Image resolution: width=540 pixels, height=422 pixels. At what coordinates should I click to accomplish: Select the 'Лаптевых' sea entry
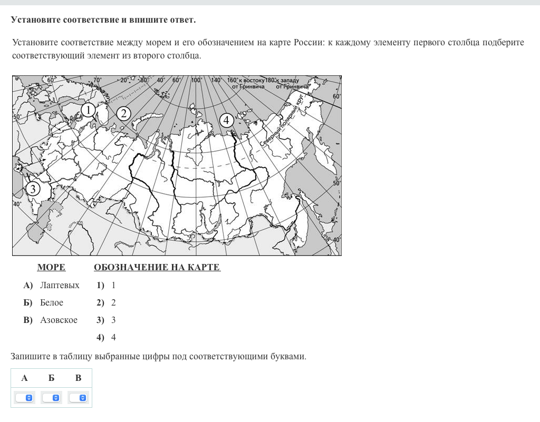coord(60,285)
